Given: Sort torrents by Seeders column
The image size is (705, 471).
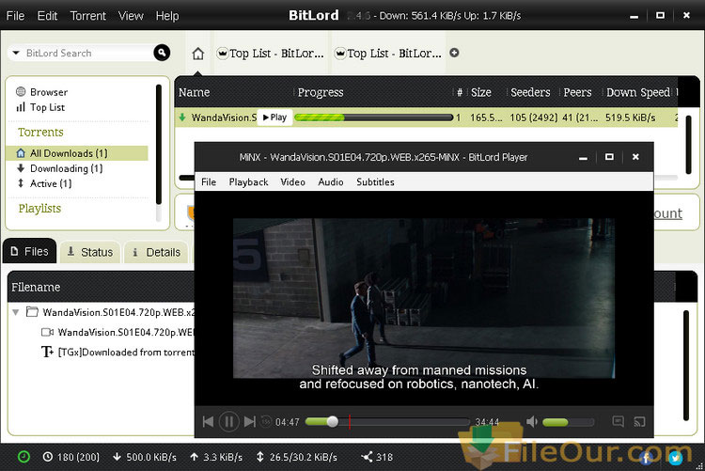Looking at the screenshot, I should 530,92.
